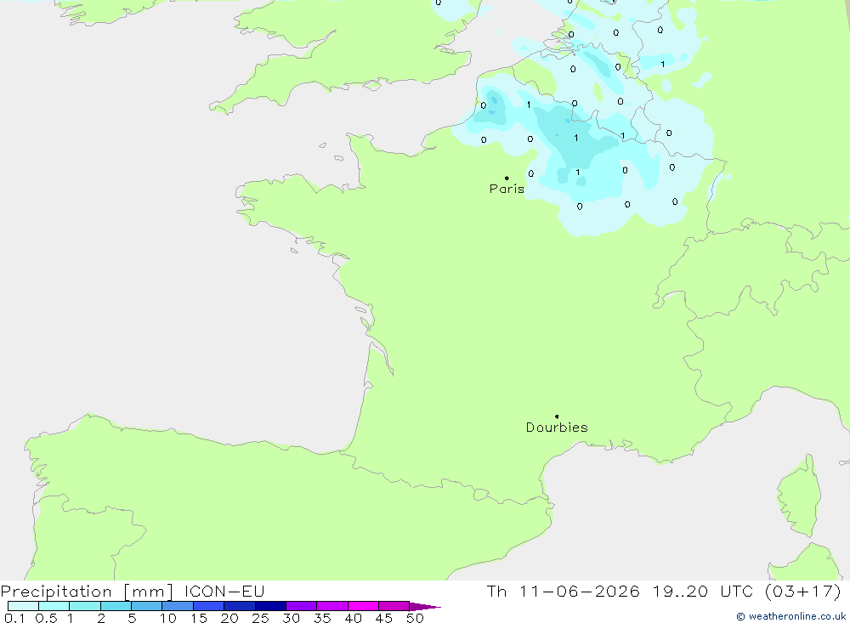This screenshot has width=850, height=623.
Task: Click the "0.1" legend scale value
Action: click(x=14, y=618)
